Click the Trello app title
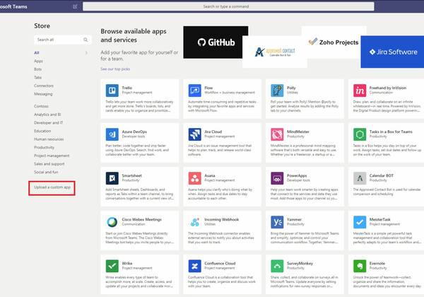The image size is (424, 297). [127, 88]
